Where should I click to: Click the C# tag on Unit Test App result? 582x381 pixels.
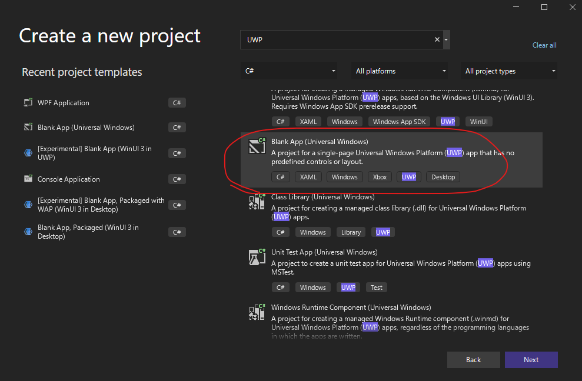280,288
